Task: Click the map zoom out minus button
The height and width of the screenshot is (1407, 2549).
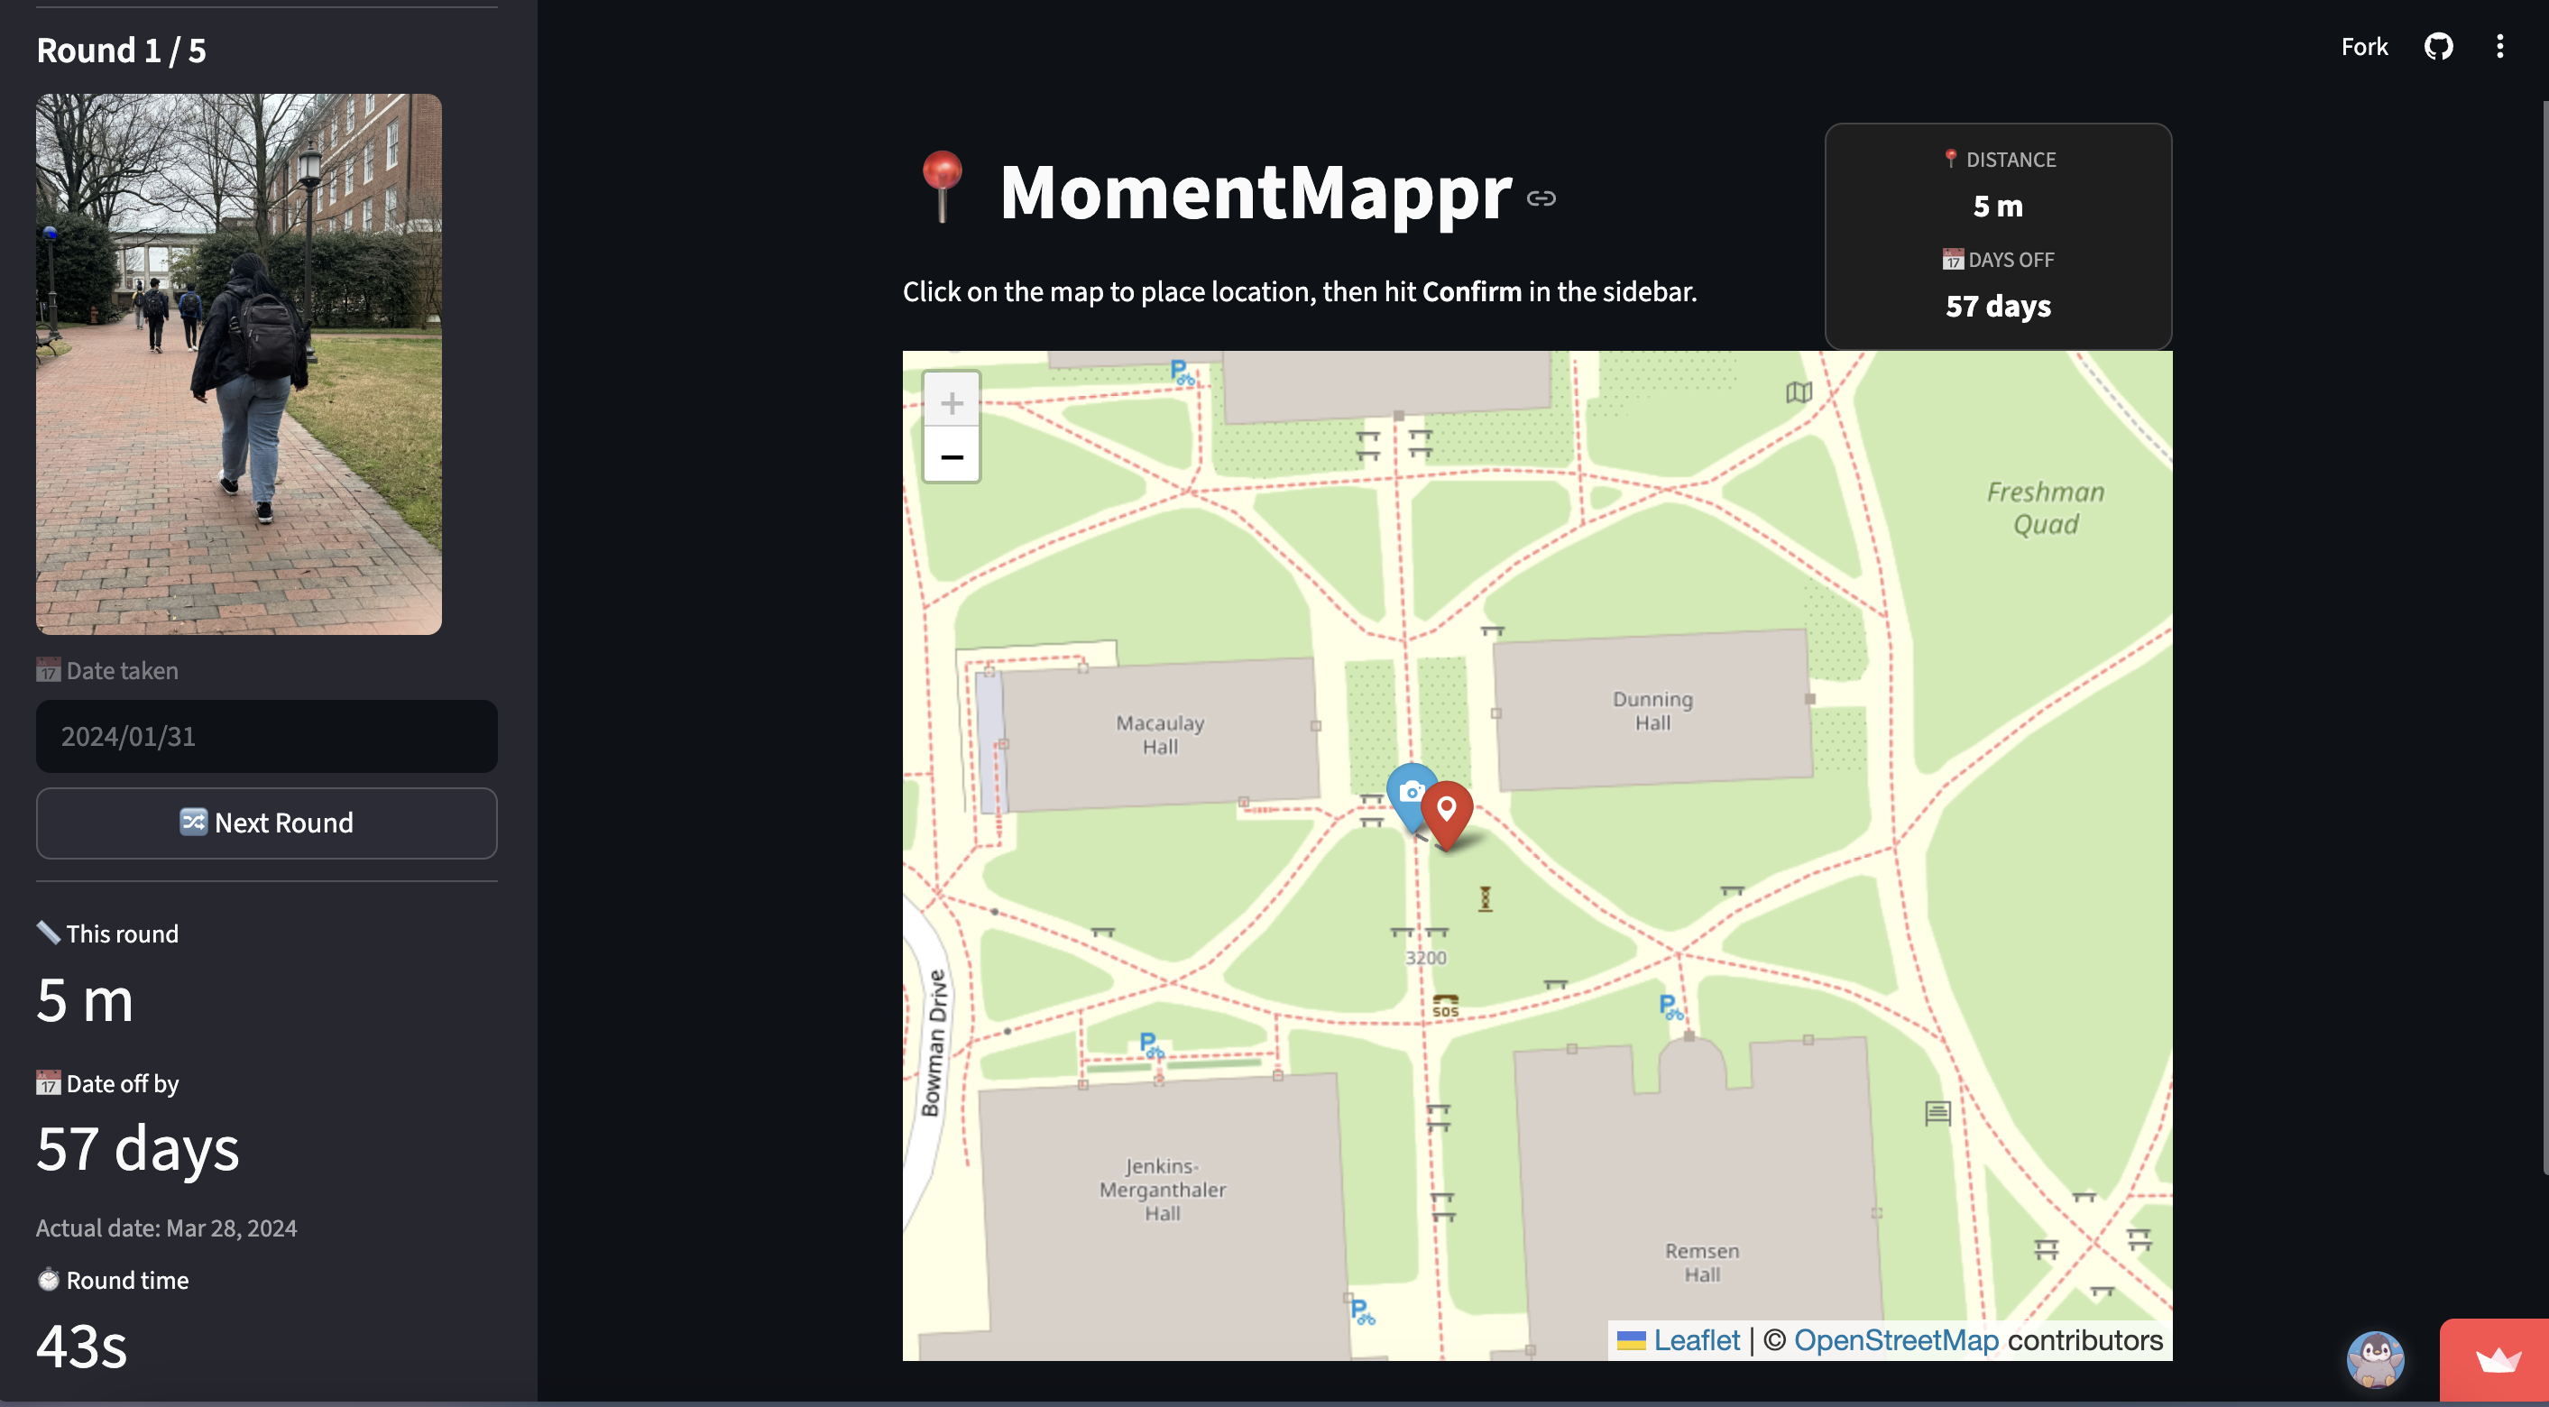Action: tap(951, 456)
